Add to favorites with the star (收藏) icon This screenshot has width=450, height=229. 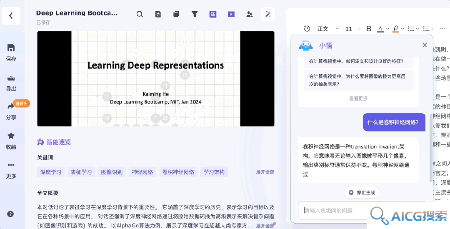pos(11,136)
